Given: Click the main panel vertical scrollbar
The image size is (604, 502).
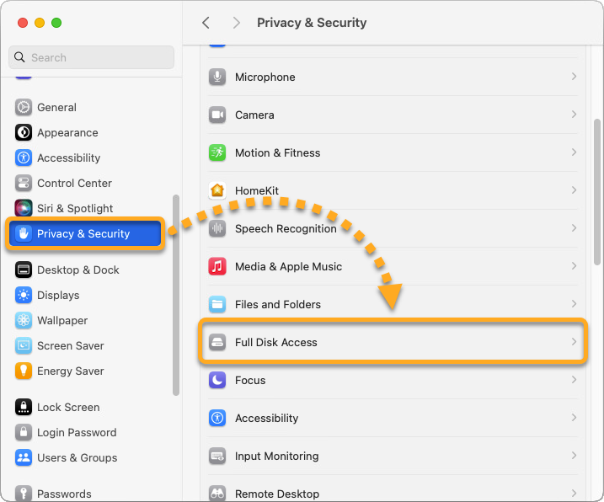Looking at the screenshot, I should tap(597, 192).
